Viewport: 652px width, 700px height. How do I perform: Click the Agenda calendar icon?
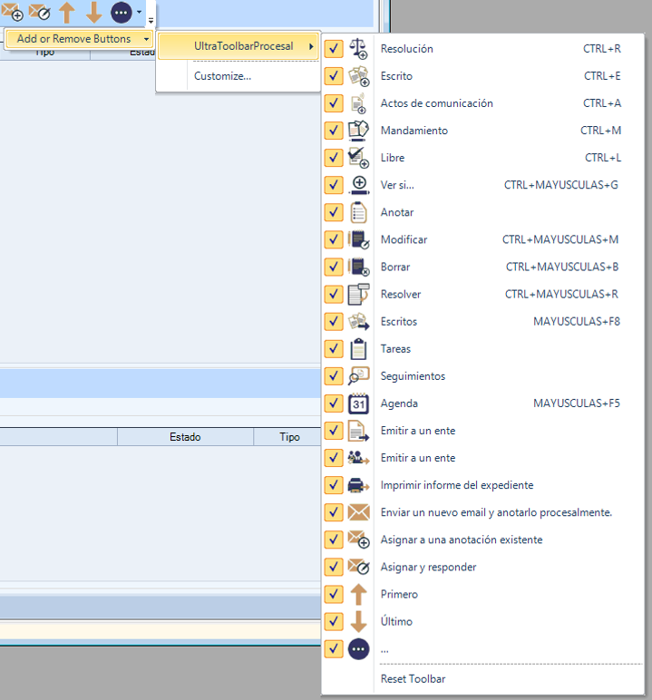pyautogui.click(x=358, y=403)
